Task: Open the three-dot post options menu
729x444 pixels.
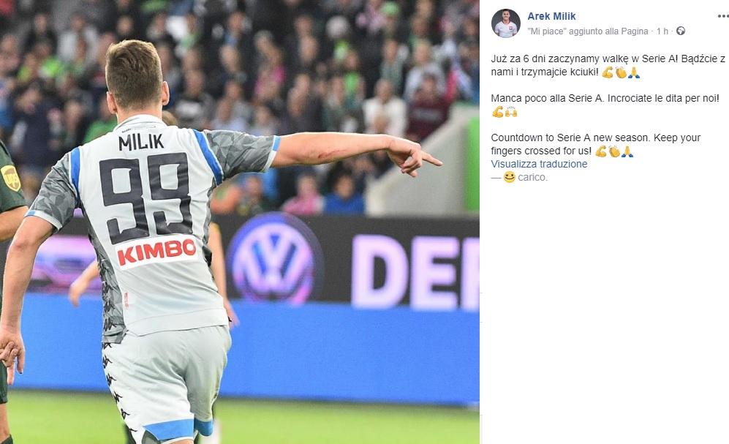Action: [723, 16]
